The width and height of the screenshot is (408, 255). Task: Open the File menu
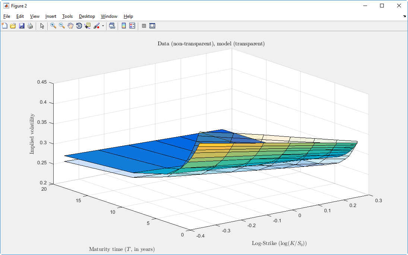[x=7, y=16]
